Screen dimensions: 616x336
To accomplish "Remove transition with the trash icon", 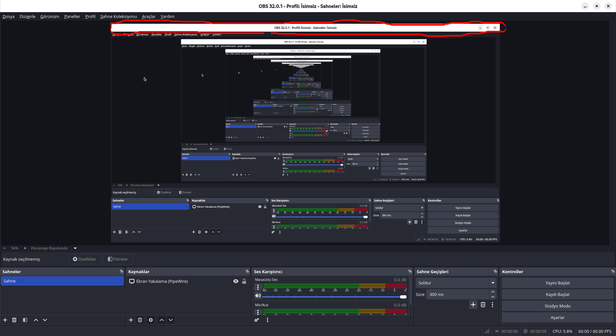I will 483,305.
